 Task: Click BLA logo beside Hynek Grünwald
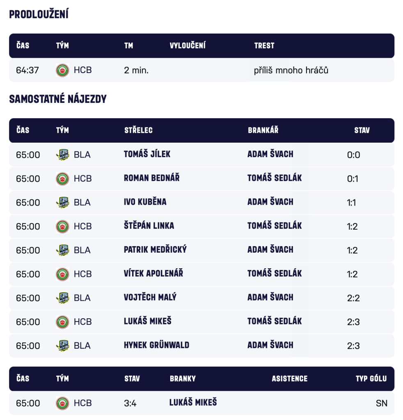click(62, 345)
